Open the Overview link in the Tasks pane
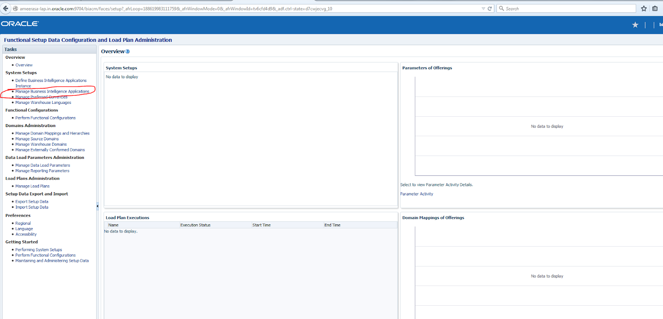Viewport: 663px width, 319px height. point(24,65)
